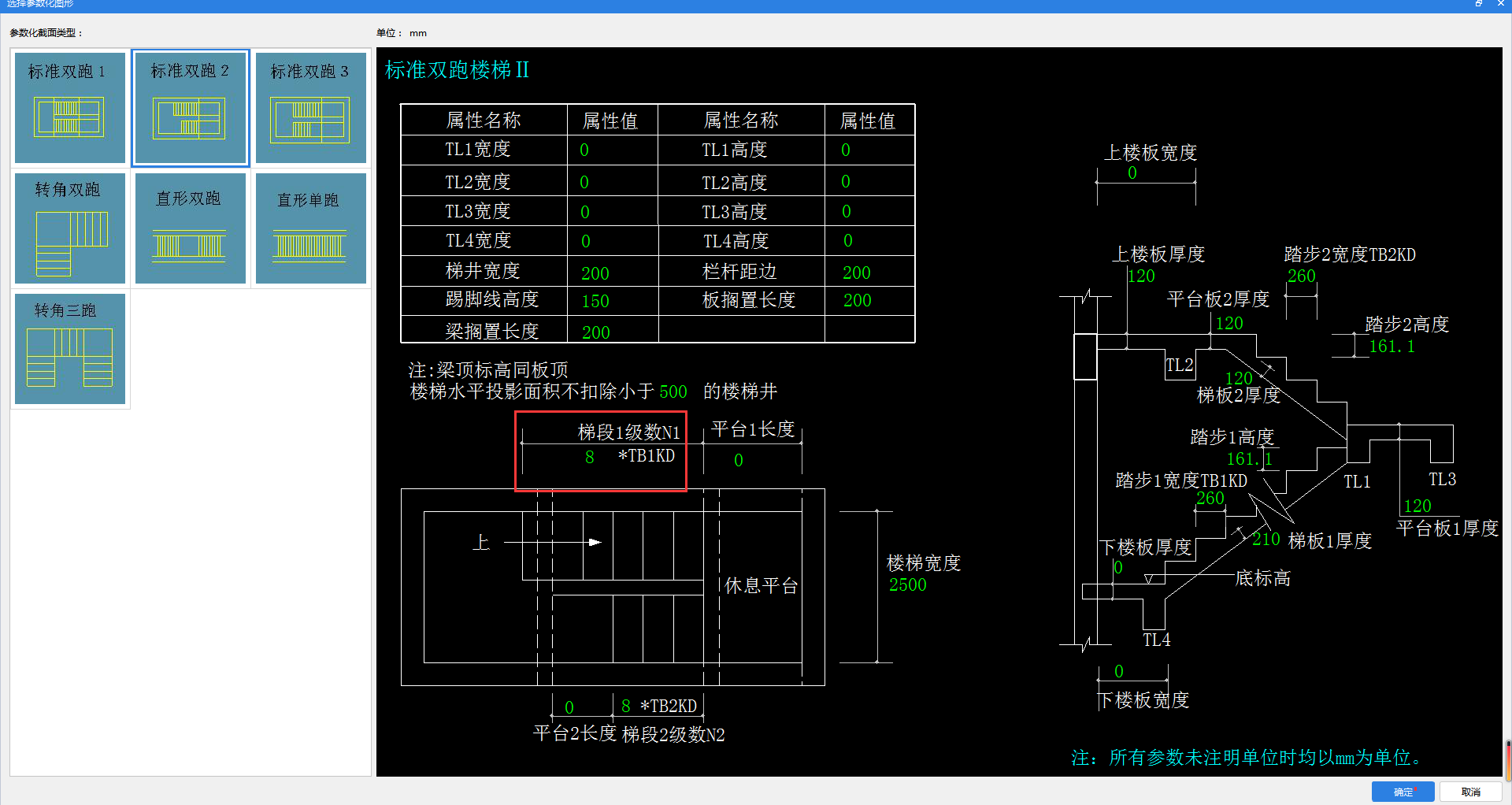Edit the TL3高度 value cell
This screenshot has width=1512, height=805.
point(847,211)
